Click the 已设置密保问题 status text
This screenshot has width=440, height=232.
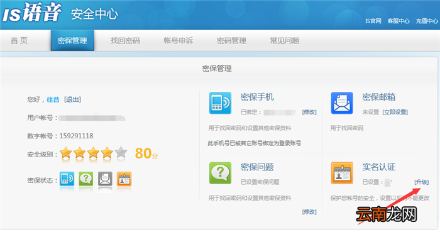click(x=260, y=182)
